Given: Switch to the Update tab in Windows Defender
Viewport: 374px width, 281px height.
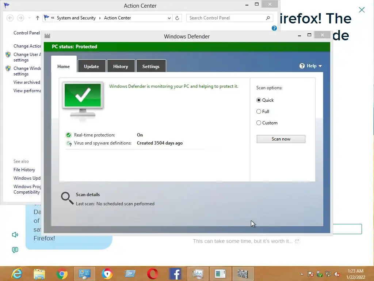Looking at the screenshot, I should (x=92, y=67).
